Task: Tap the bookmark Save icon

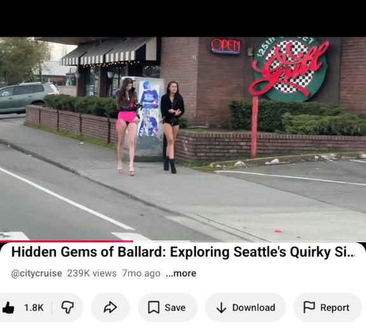Action: 154,308
